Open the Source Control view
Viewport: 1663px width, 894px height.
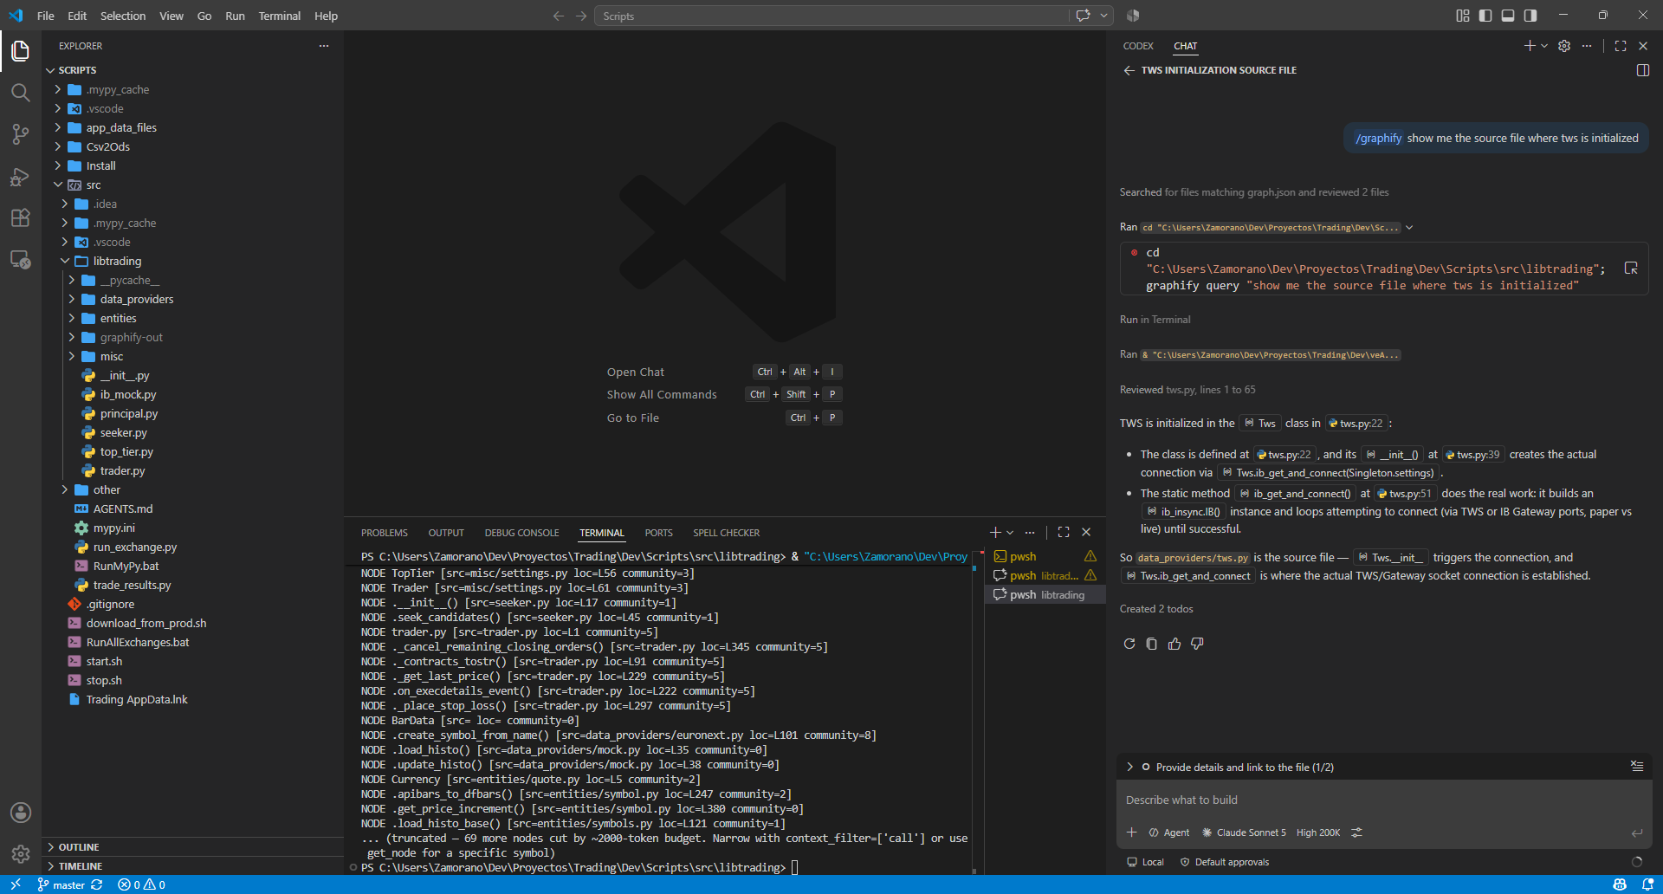click(21, 134)
